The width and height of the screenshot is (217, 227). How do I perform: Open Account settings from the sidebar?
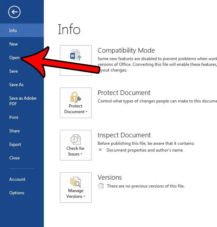click(17, 179)
